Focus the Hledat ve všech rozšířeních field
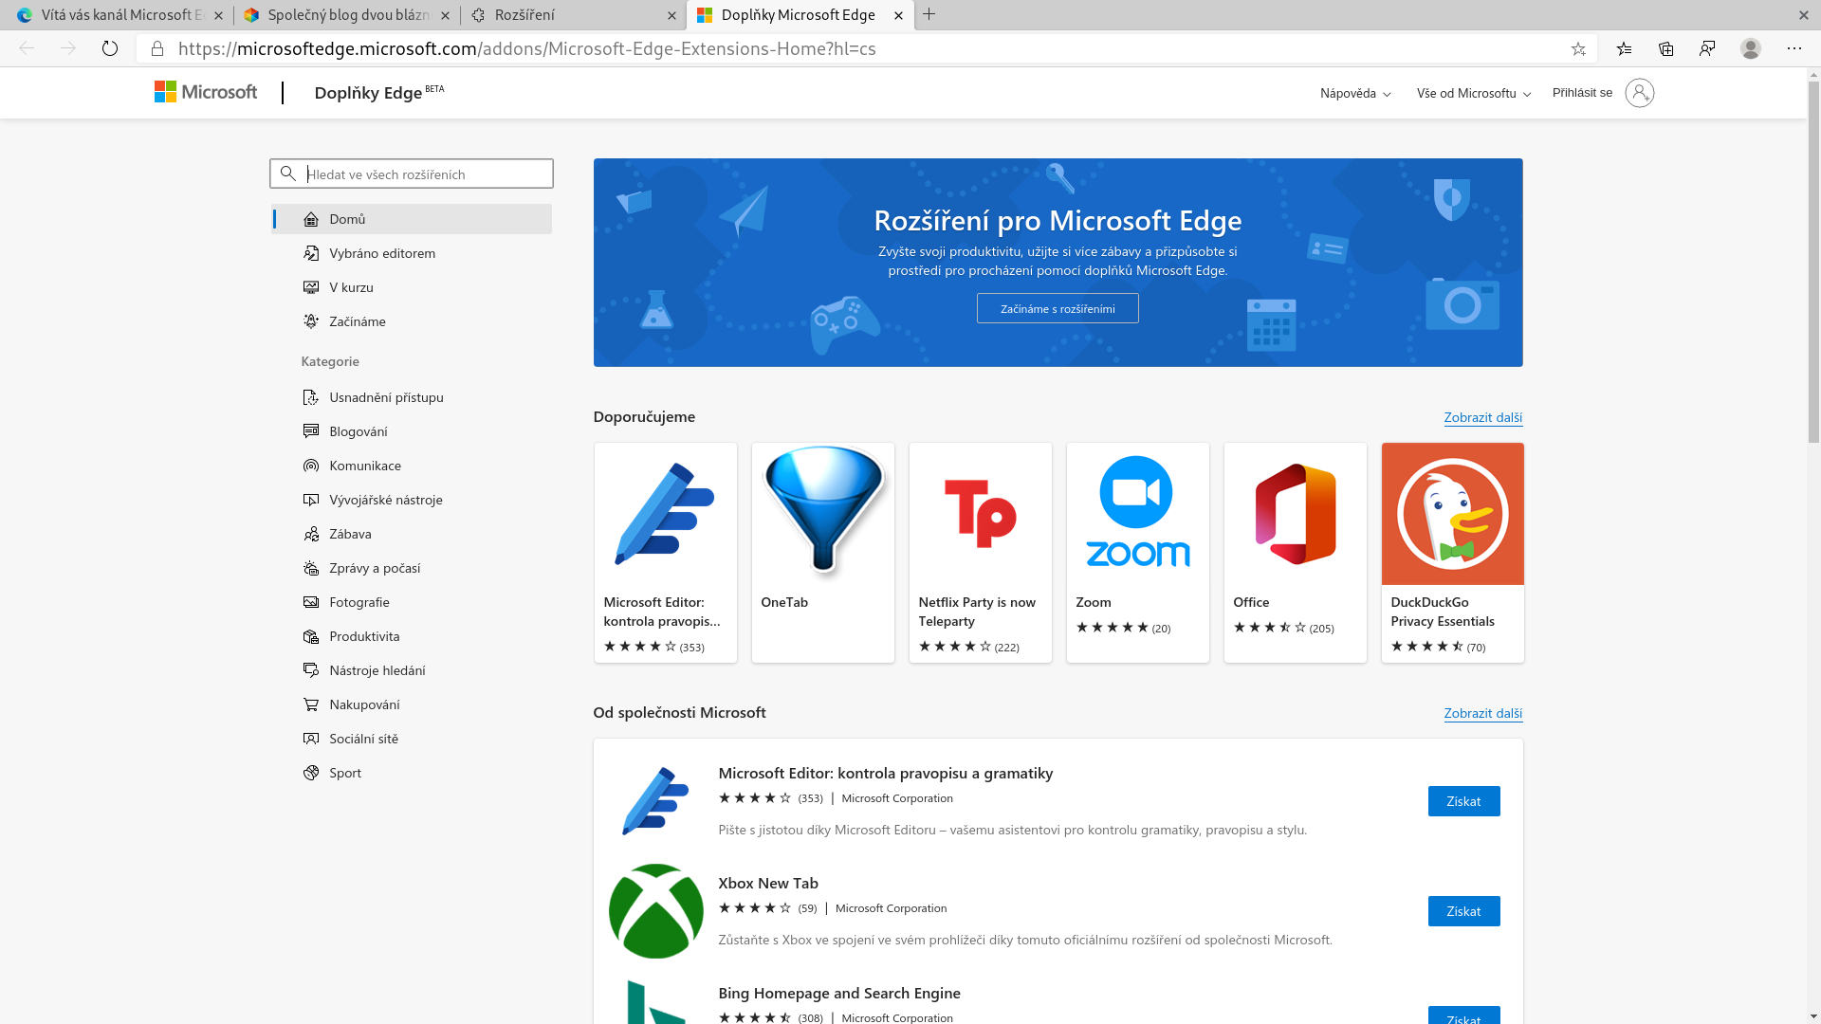The image size is (1821, 1024). [412, 174]
